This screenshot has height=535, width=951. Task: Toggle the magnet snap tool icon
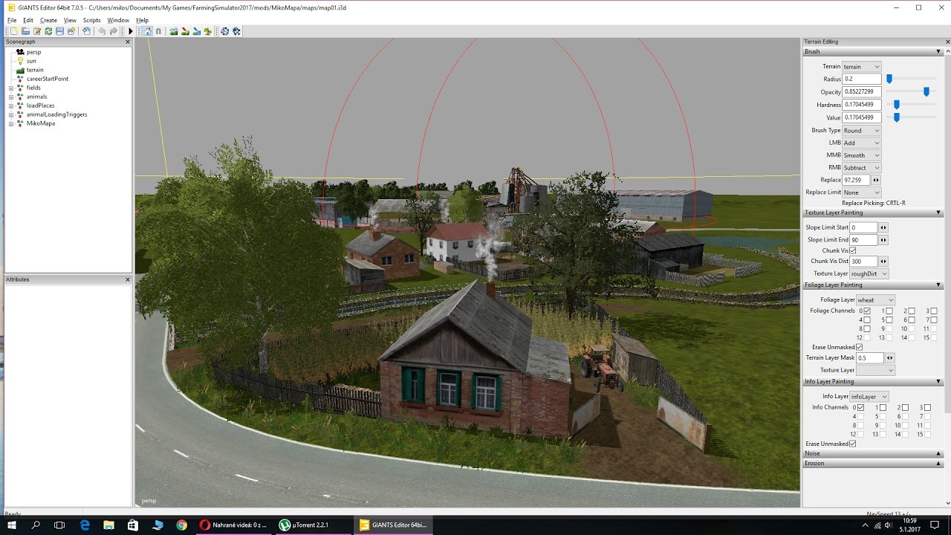click(158, 31)
